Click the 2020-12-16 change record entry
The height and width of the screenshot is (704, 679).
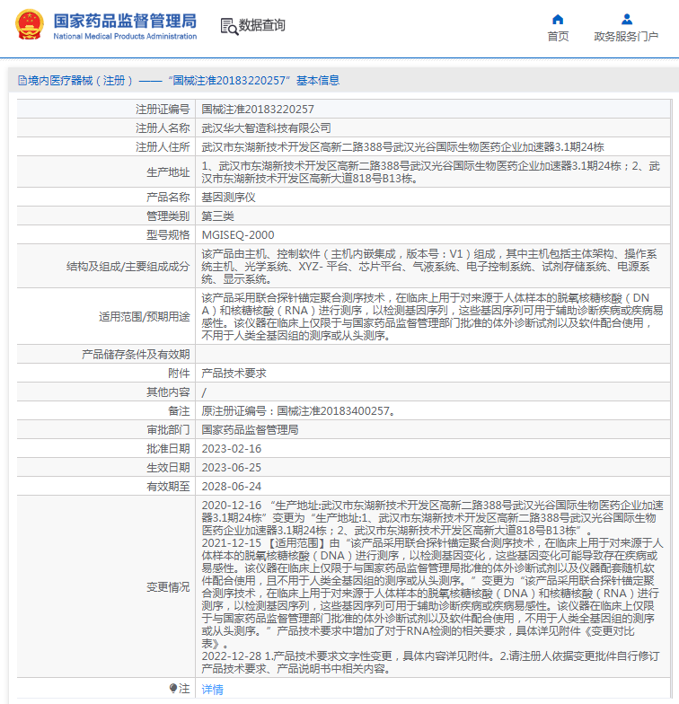[433, 517]
